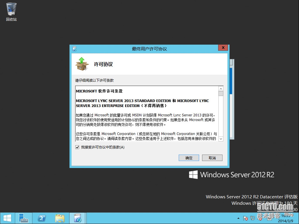The height and width of the screenshot is (224, 299).
Task: Open the Recycle Bin desktop icon
Action: [11, 11]
